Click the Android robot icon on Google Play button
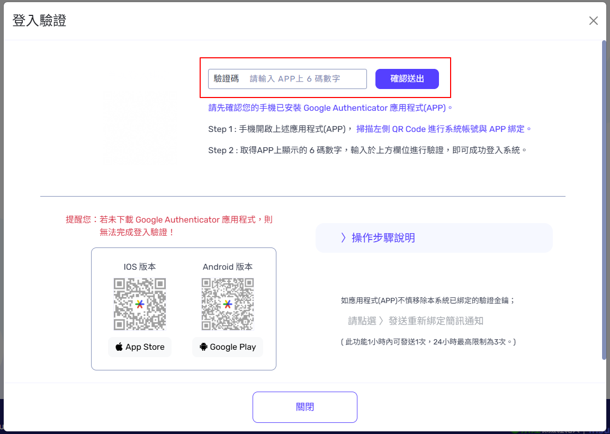Image resolution: width=610 pixels, height=434 pixels. click(x=203, y=347)
